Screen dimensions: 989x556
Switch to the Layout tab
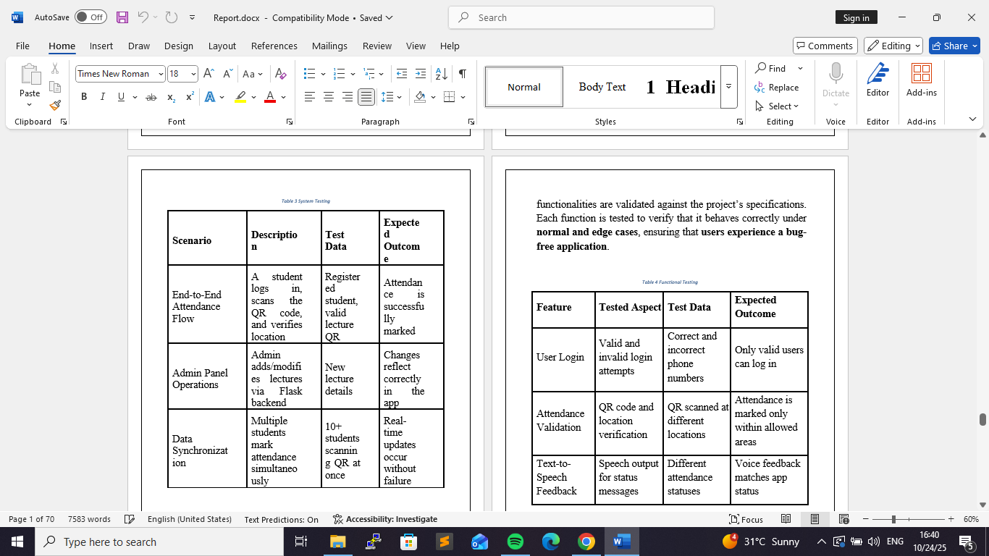point(222,46)
